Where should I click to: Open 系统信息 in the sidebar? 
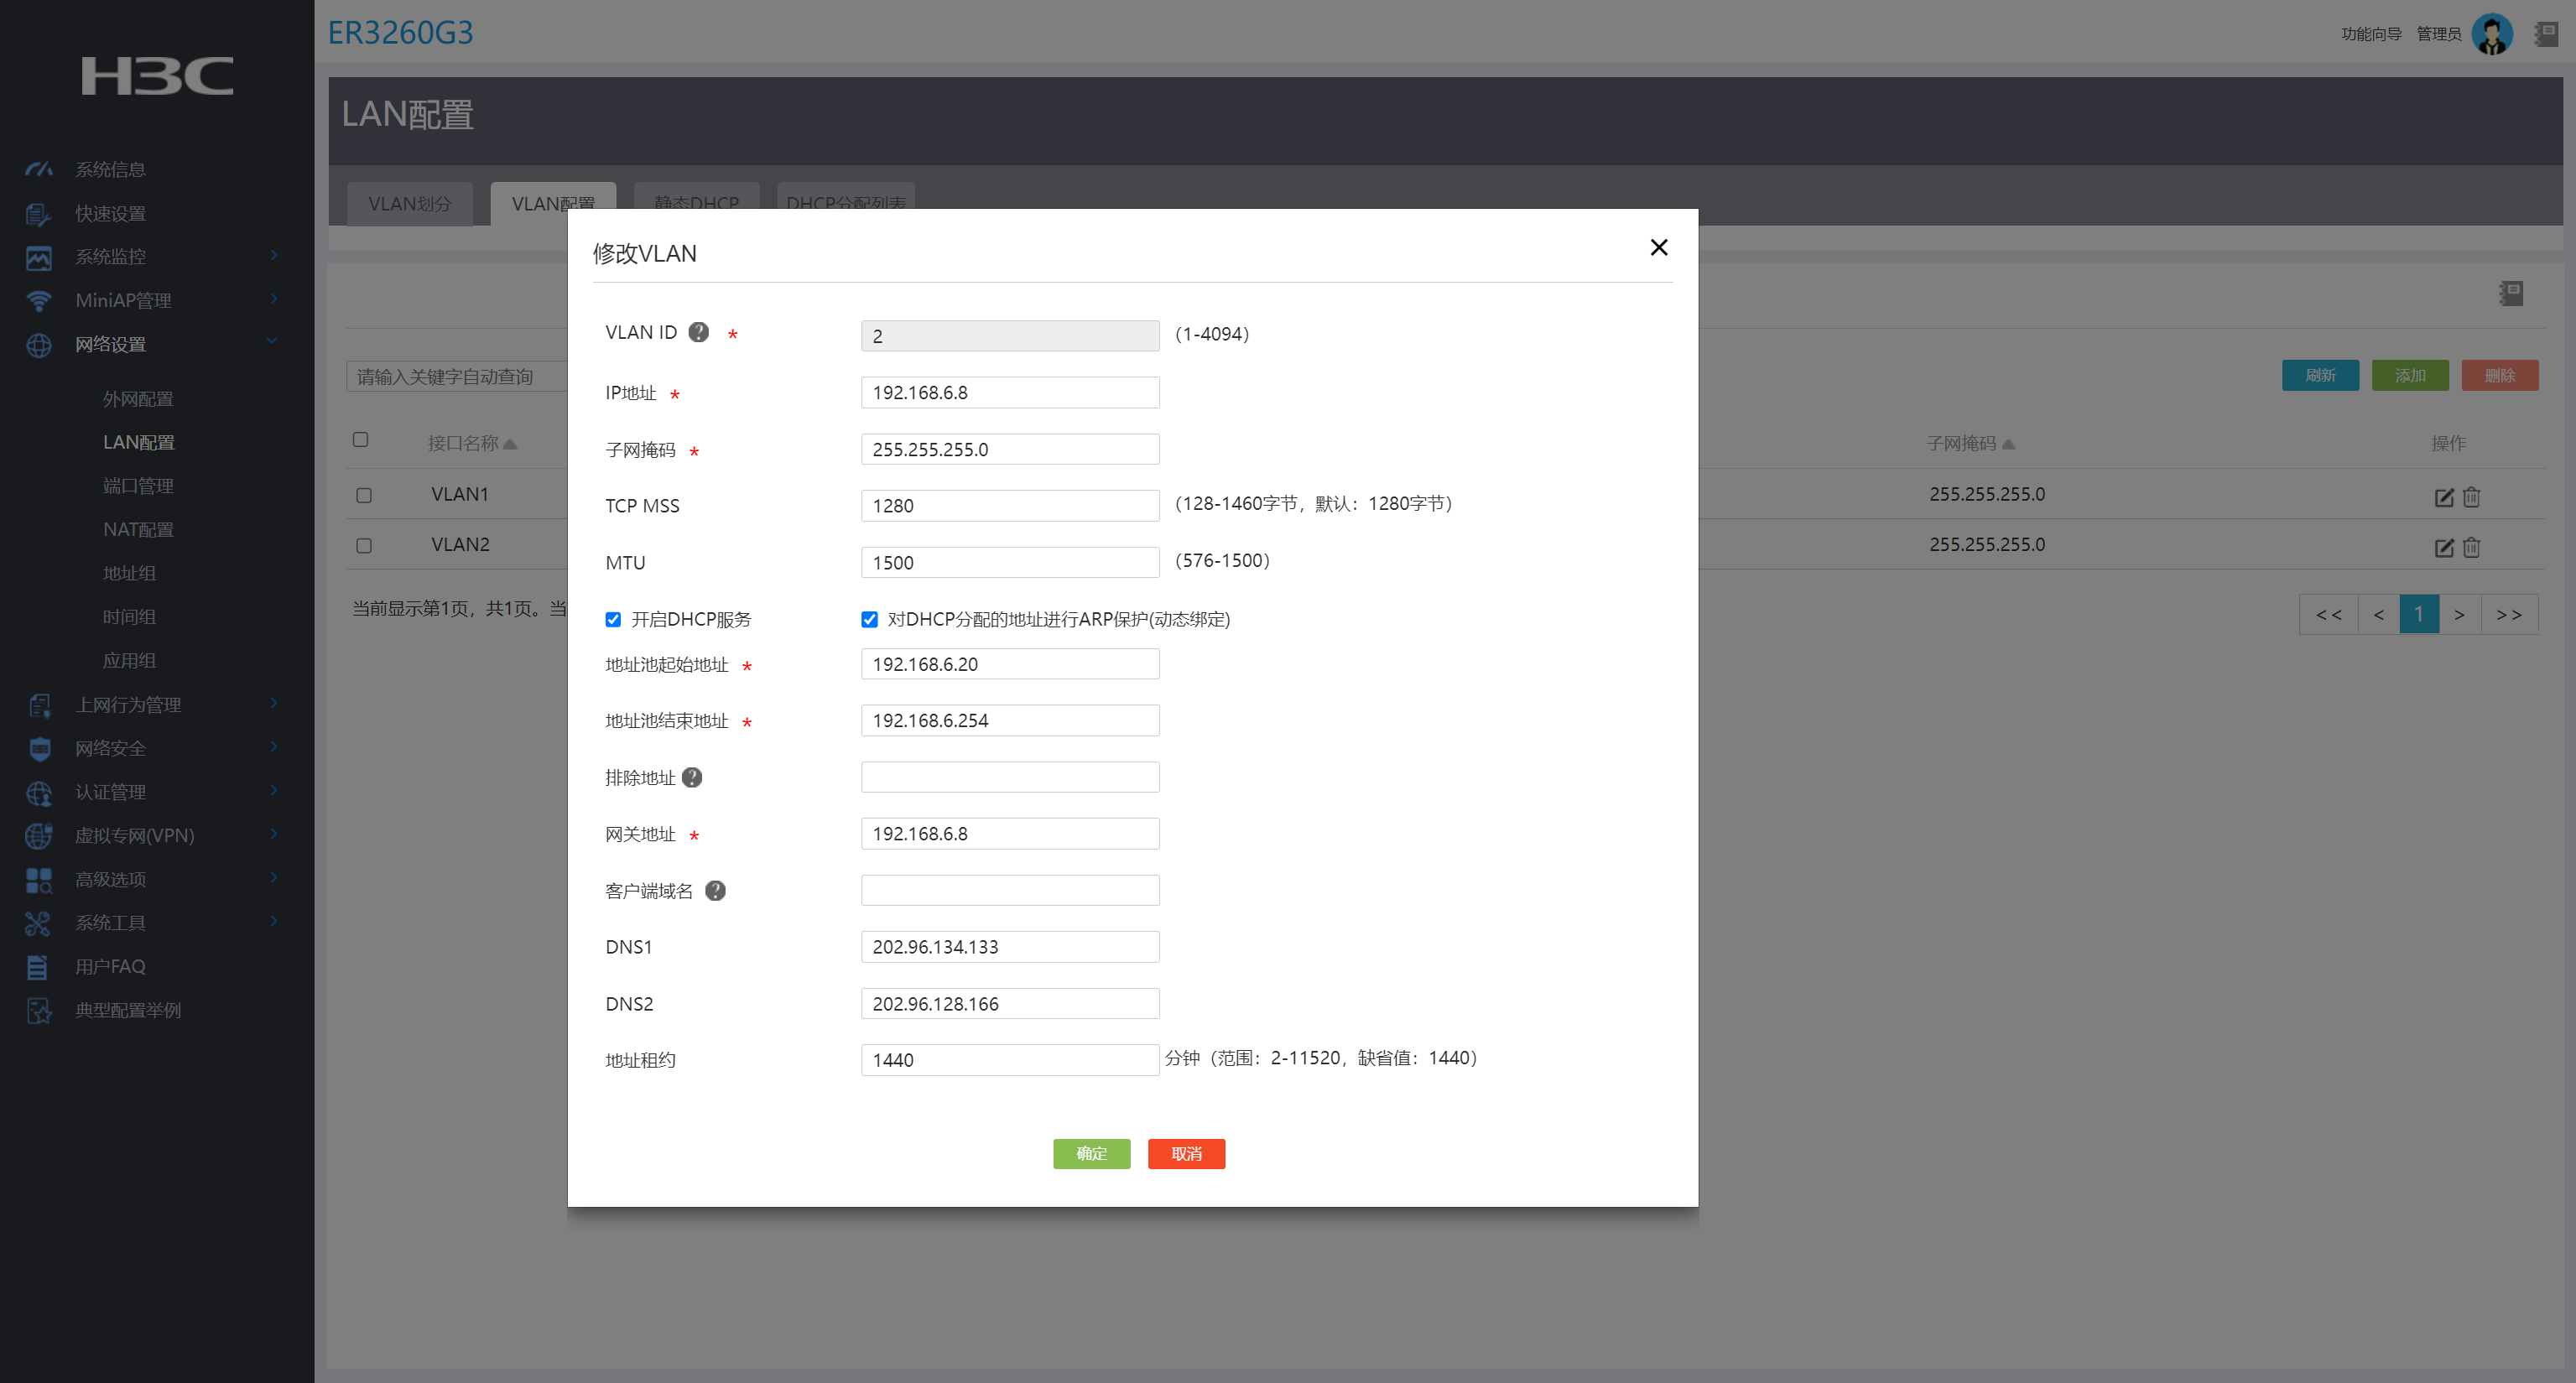click(110, 169)
